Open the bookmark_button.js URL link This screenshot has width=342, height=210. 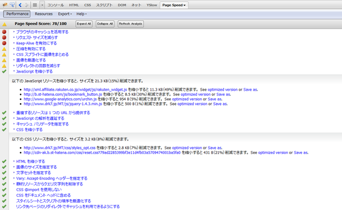coord(63,94)
